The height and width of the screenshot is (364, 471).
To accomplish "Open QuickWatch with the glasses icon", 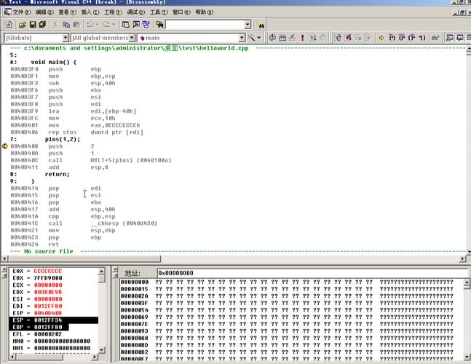I will click(435, 38).
